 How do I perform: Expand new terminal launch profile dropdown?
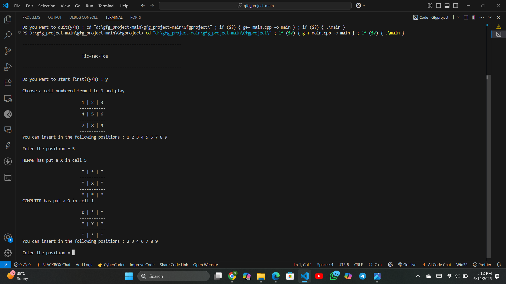(459, 17)
